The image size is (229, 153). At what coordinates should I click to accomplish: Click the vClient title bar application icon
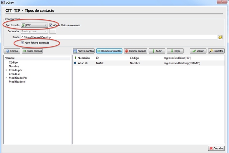3,2
